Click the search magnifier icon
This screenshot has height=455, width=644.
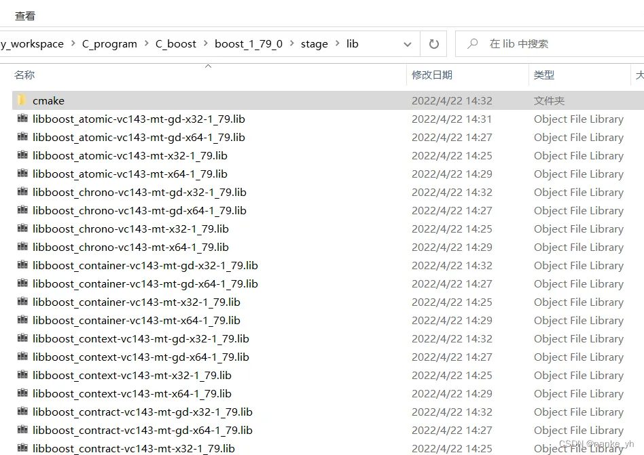(x=472, y=43)
